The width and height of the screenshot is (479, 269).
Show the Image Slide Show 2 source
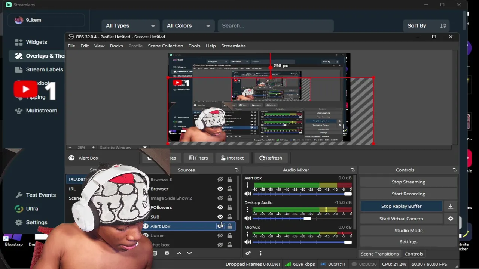click(220, 198)
